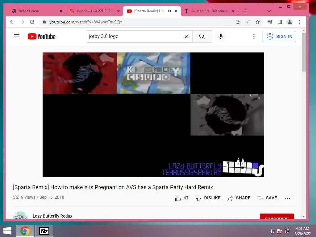Switch to the Windows 10 22H2 ISO tab
Image resolution: width=316 pixels, height=237 pixels.
95,11
